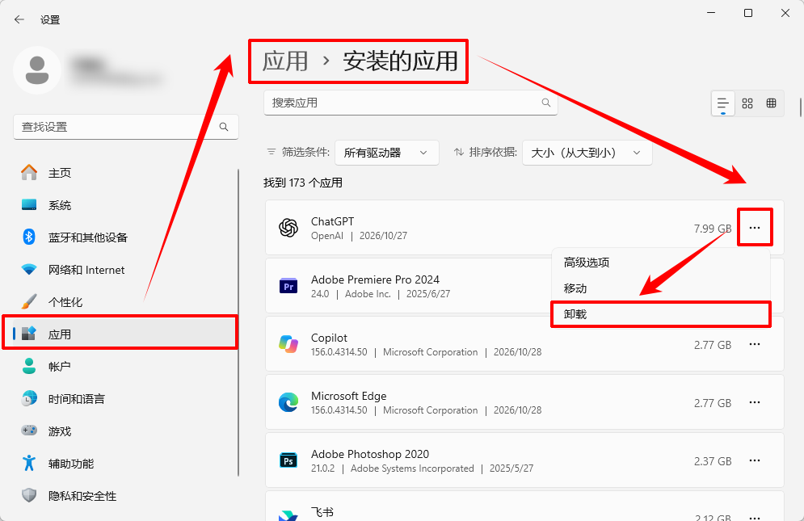804x521 pixels.
Task: Go back using the back arrow
Action: (19, 19)
